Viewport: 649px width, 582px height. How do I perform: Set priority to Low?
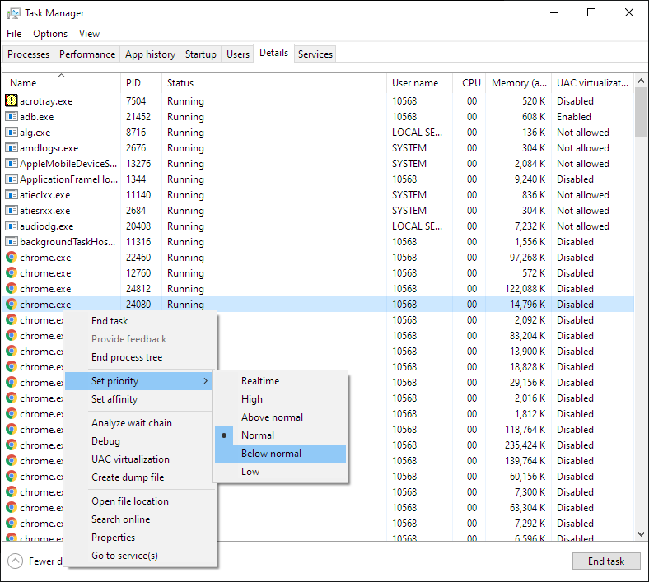[280, 472]
